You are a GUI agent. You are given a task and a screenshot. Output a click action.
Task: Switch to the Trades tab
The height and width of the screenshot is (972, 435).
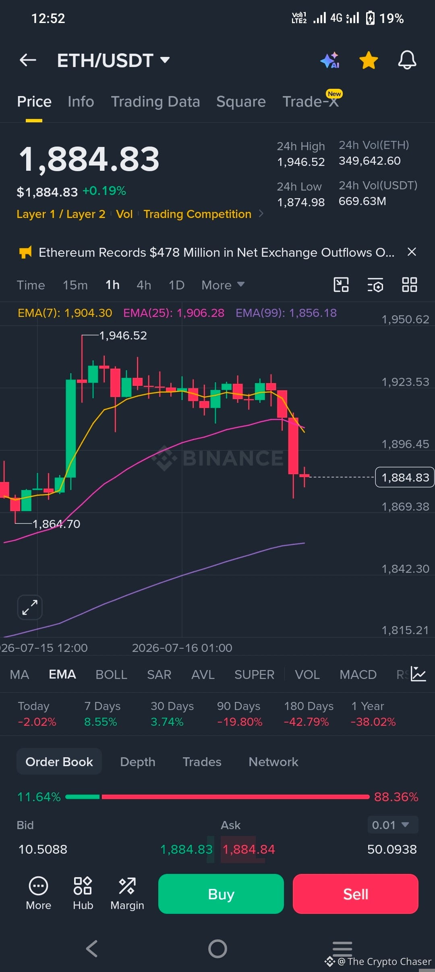[x=202, y=762]
